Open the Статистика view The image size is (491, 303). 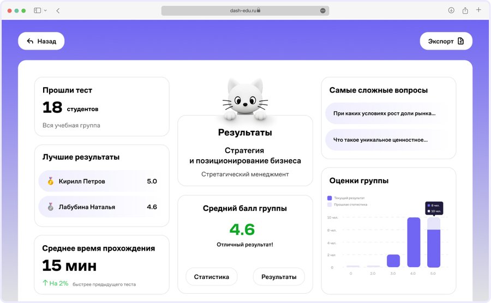coord(211,277)
